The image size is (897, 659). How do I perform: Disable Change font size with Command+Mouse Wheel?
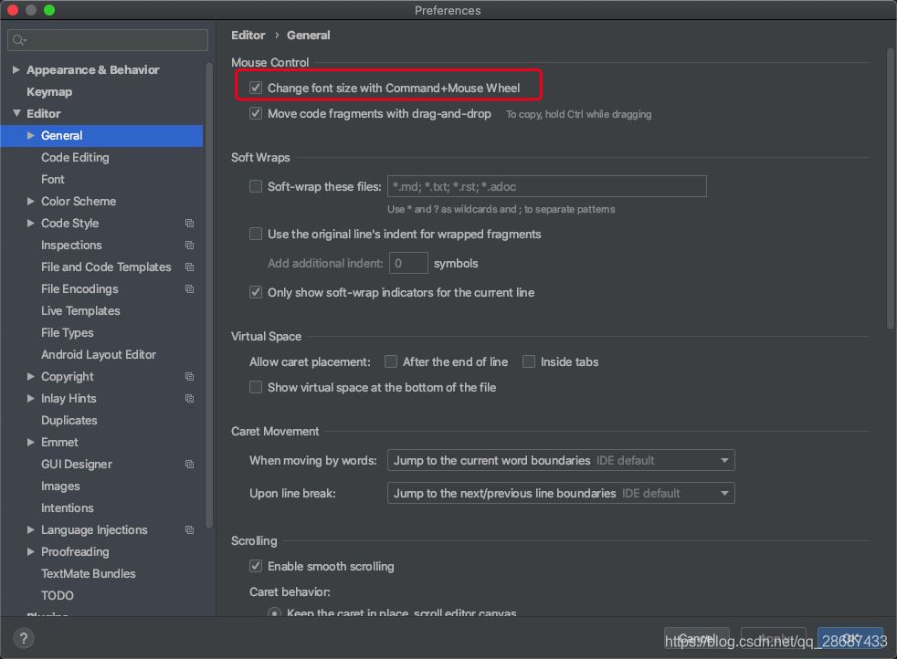tap(256, 89)
